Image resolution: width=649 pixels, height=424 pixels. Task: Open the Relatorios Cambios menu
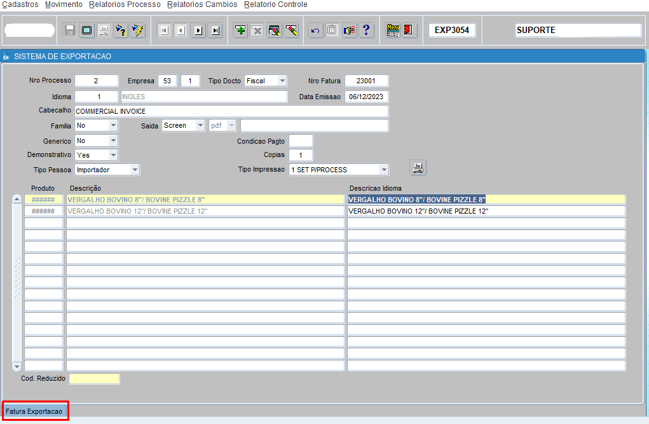click(x=202, y=4)
